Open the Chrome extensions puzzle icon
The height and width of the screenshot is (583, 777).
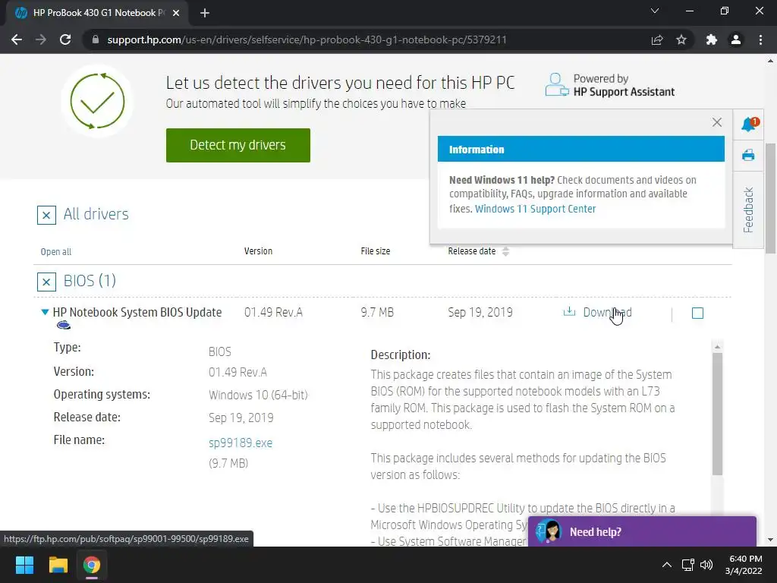click(x=712, y=39)
